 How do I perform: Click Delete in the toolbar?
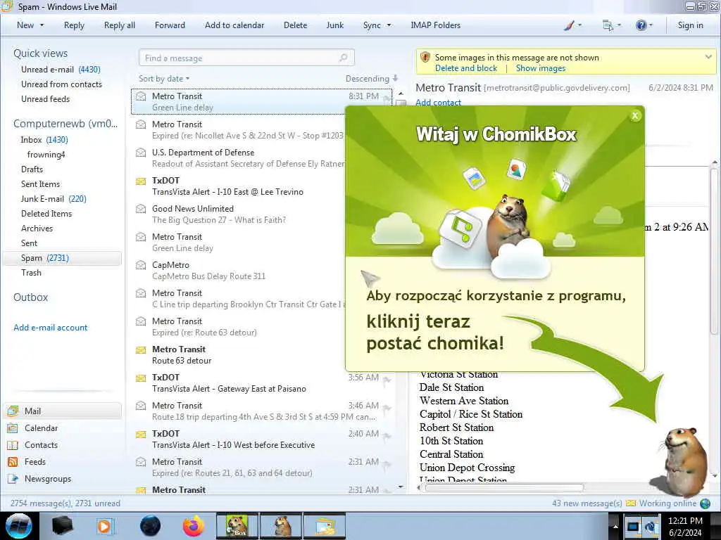(x=295, y=25)
